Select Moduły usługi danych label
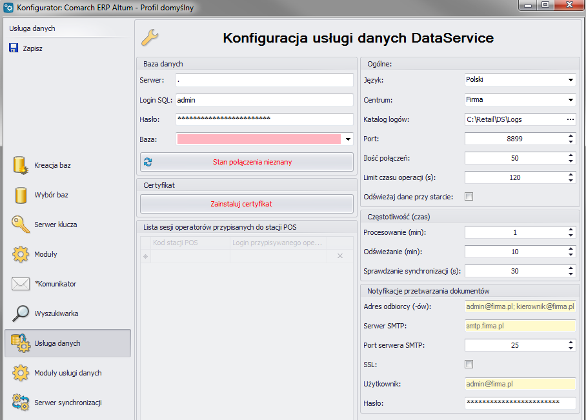This screenshot has width=586, height=420. click(x=68, y=373)
